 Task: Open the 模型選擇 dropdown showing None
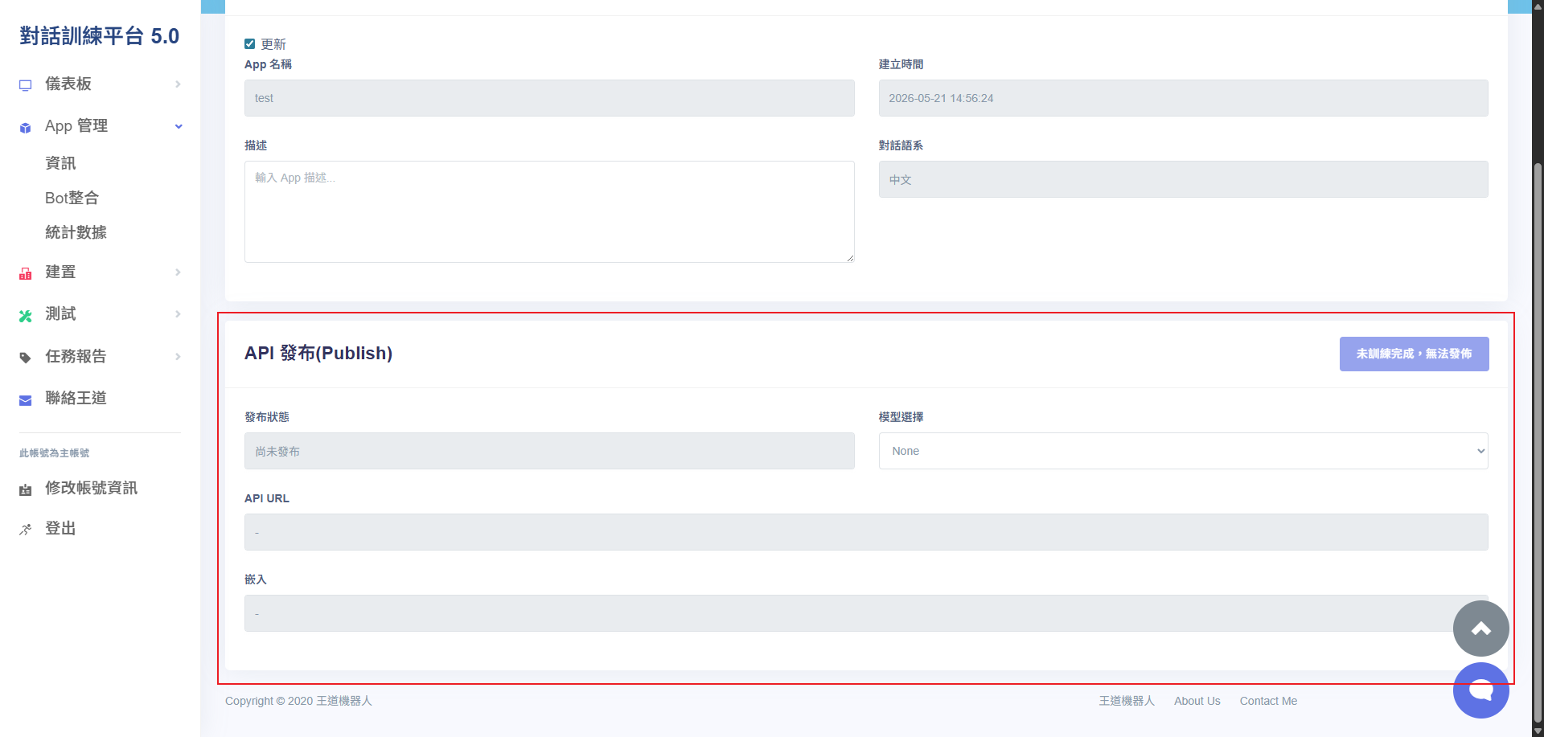(x=1183, y=451)
